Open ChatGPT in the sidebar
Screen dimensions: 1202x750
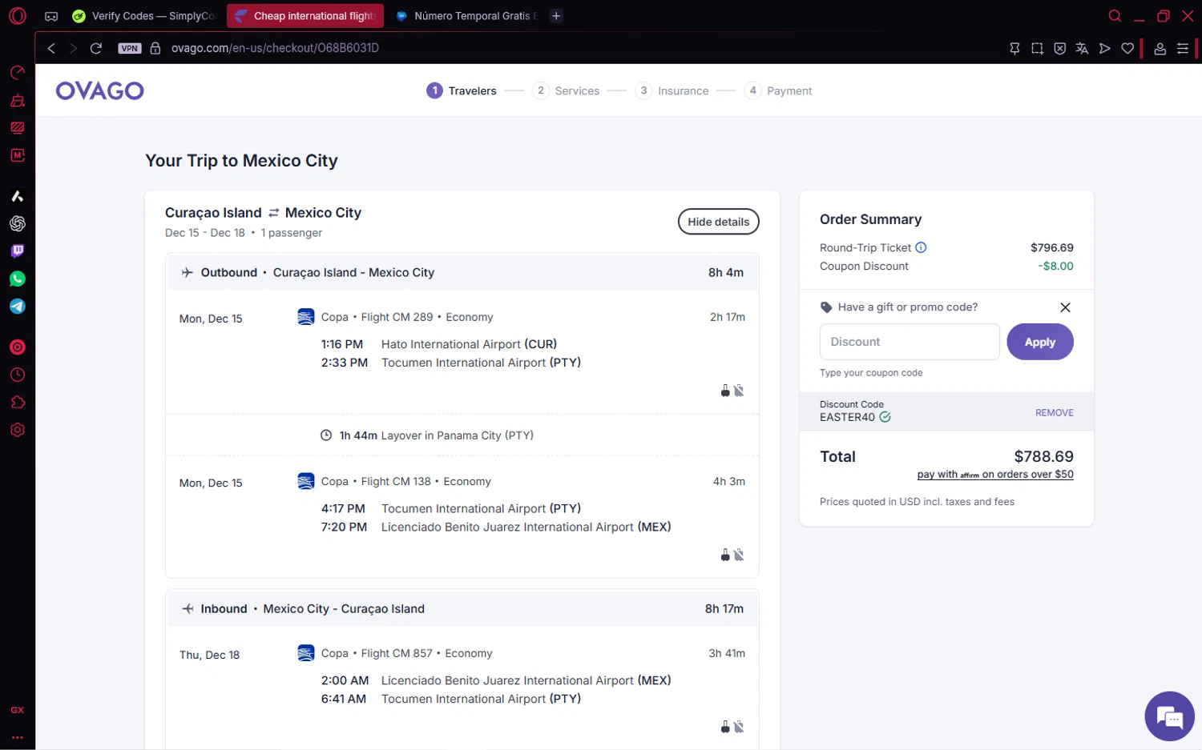(18, 223)
